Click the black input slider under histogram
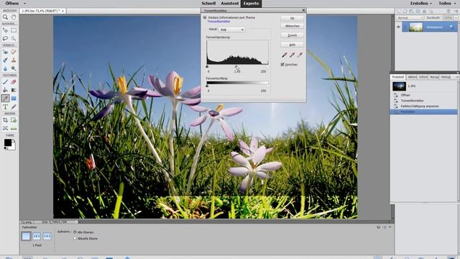 tap(207, 67)
